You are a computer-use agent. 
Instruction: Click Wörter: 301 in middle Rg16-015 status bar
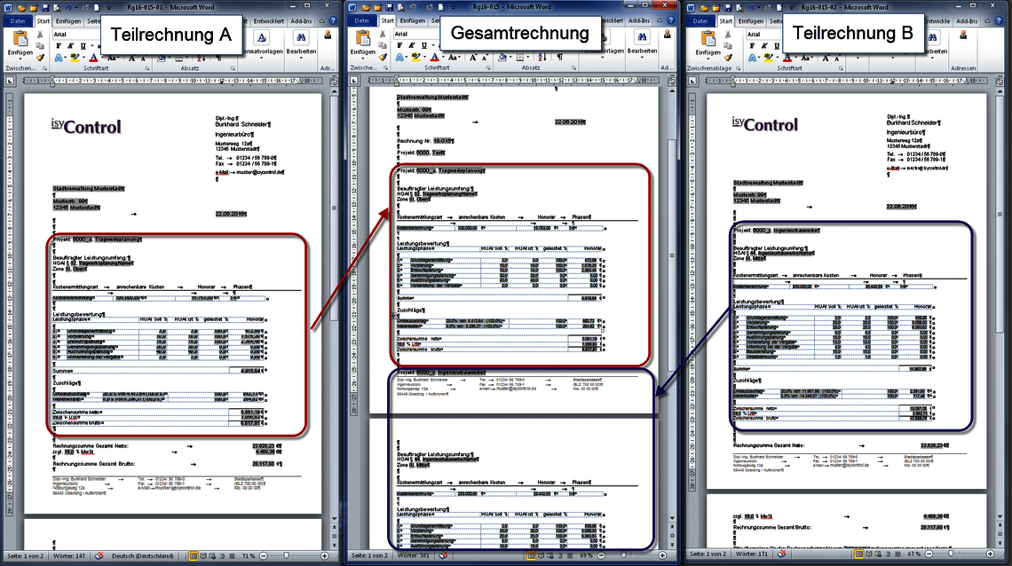413,555
